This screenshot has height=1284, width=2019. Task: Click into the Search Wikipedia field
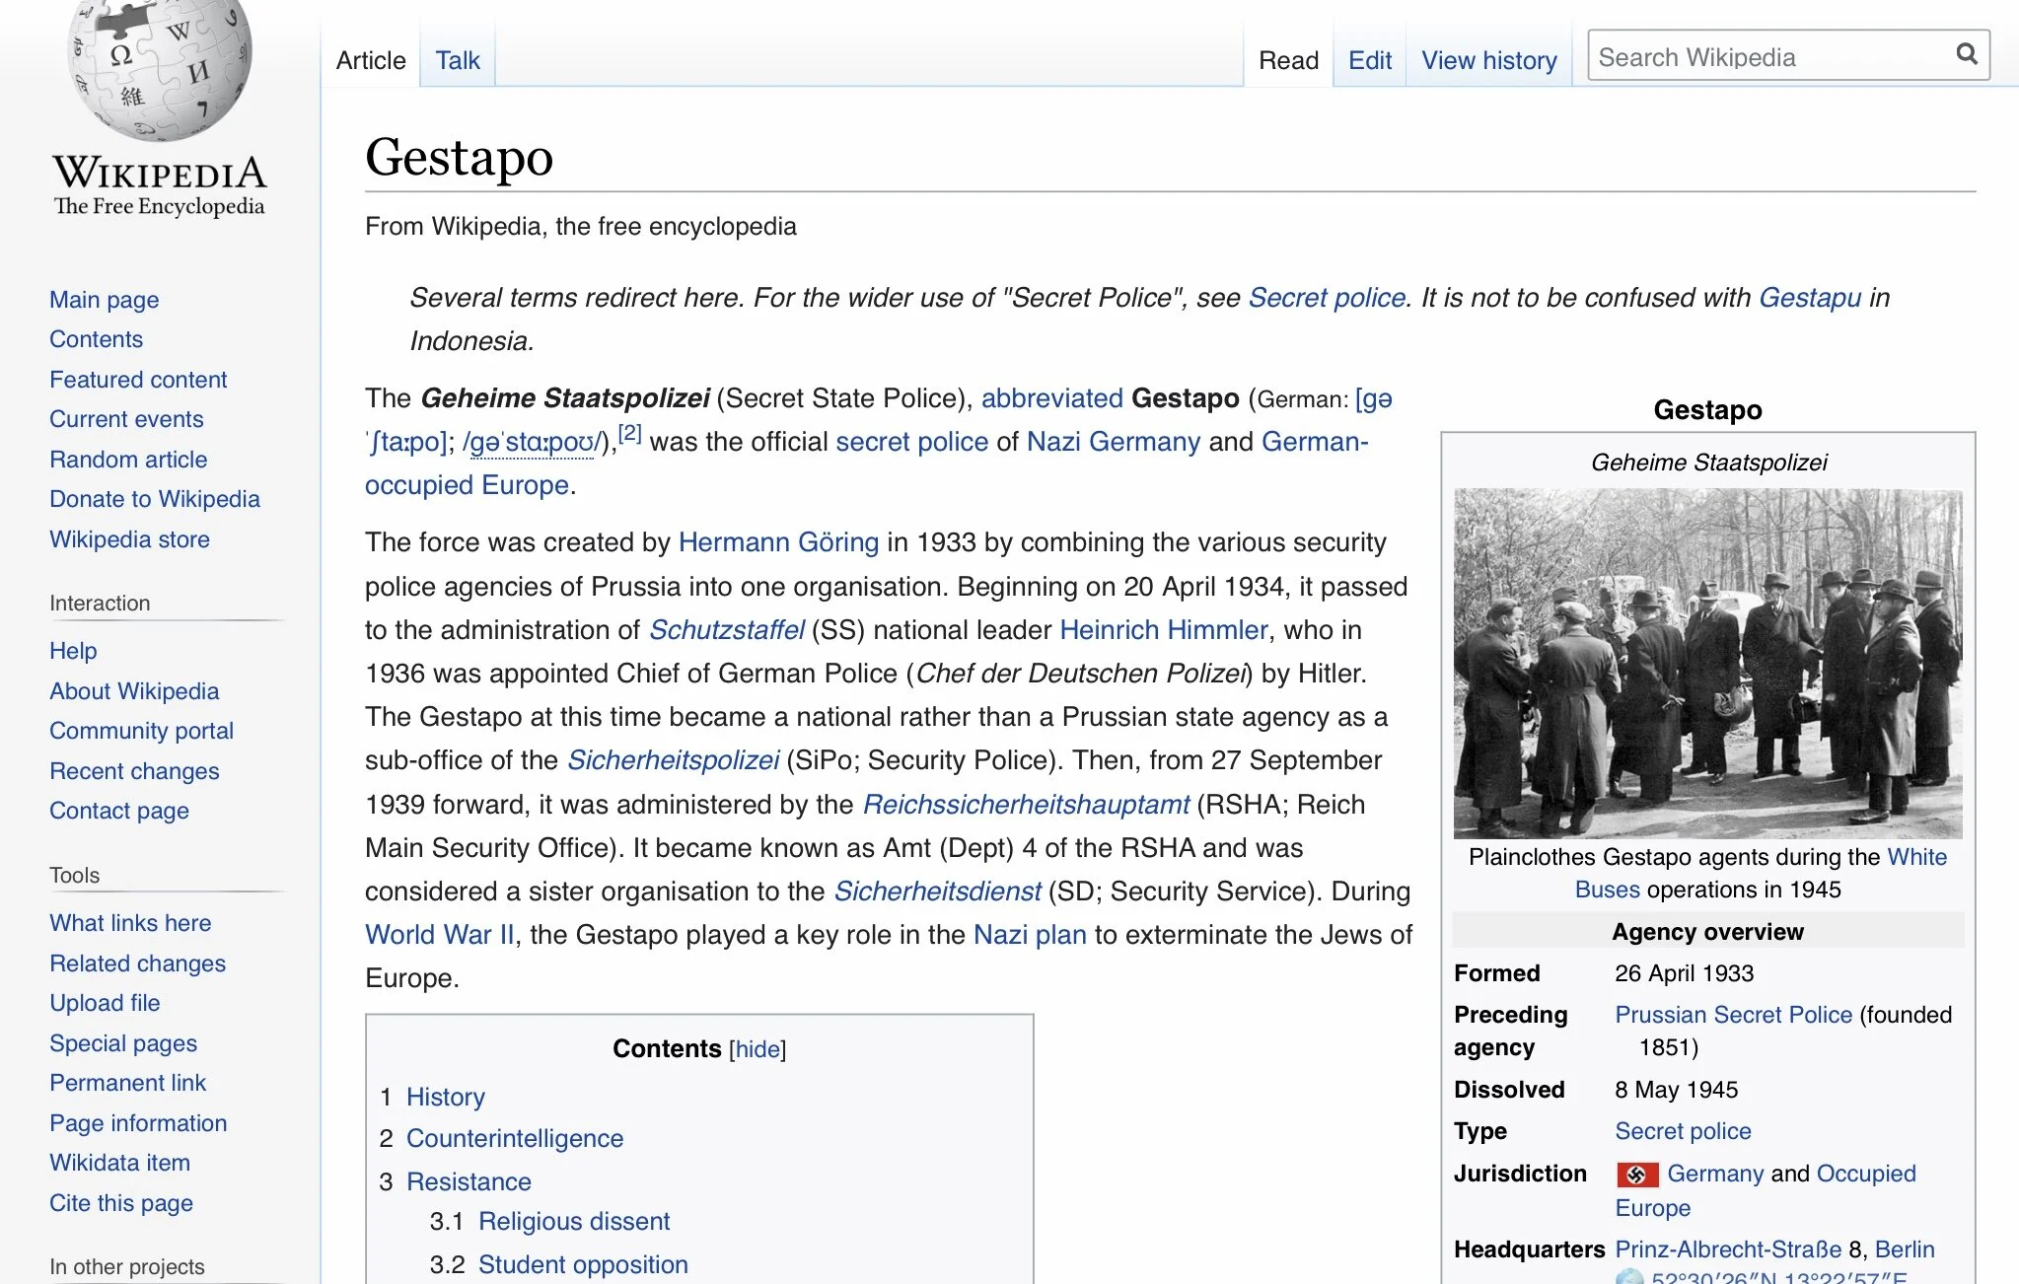pos(1766,57)
